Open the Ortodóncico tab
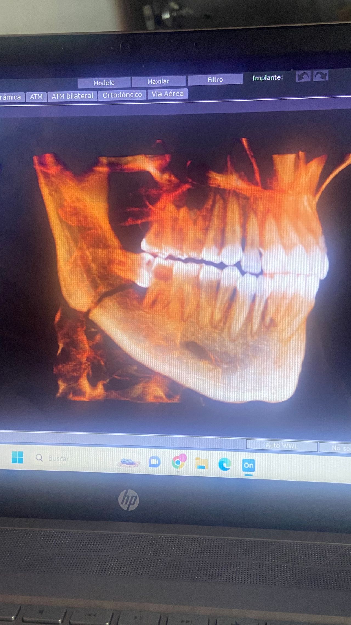351x625 pixels. click(122, 95)
